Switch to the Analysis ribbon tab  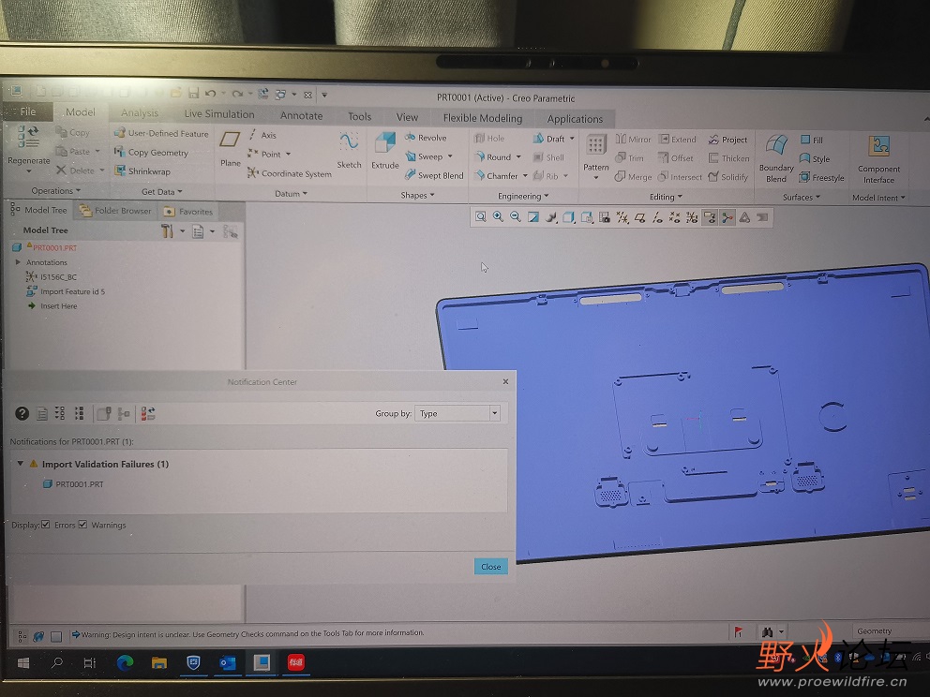[140, 112]
